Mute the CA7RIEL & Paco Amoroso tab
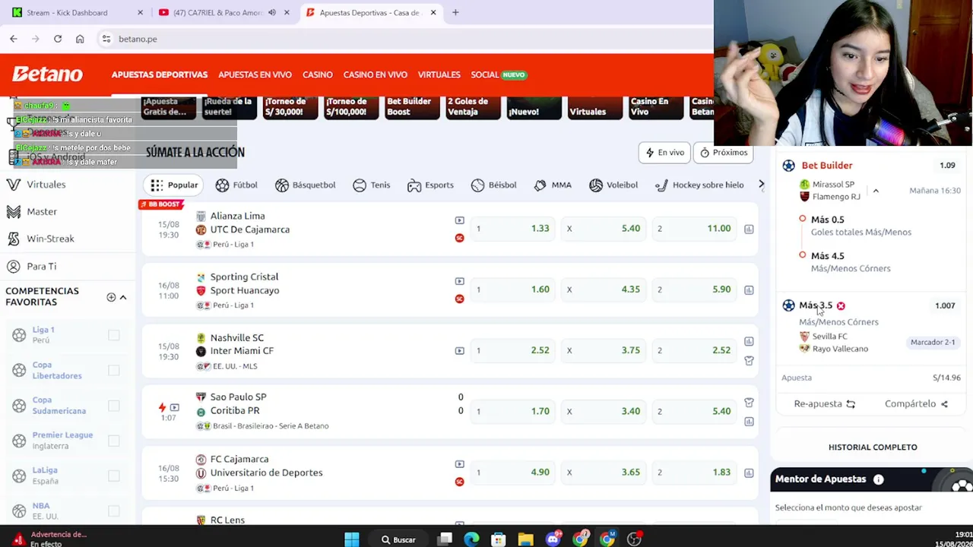Image resolution: width=973 pixels, height=547 pixels. 271,12
